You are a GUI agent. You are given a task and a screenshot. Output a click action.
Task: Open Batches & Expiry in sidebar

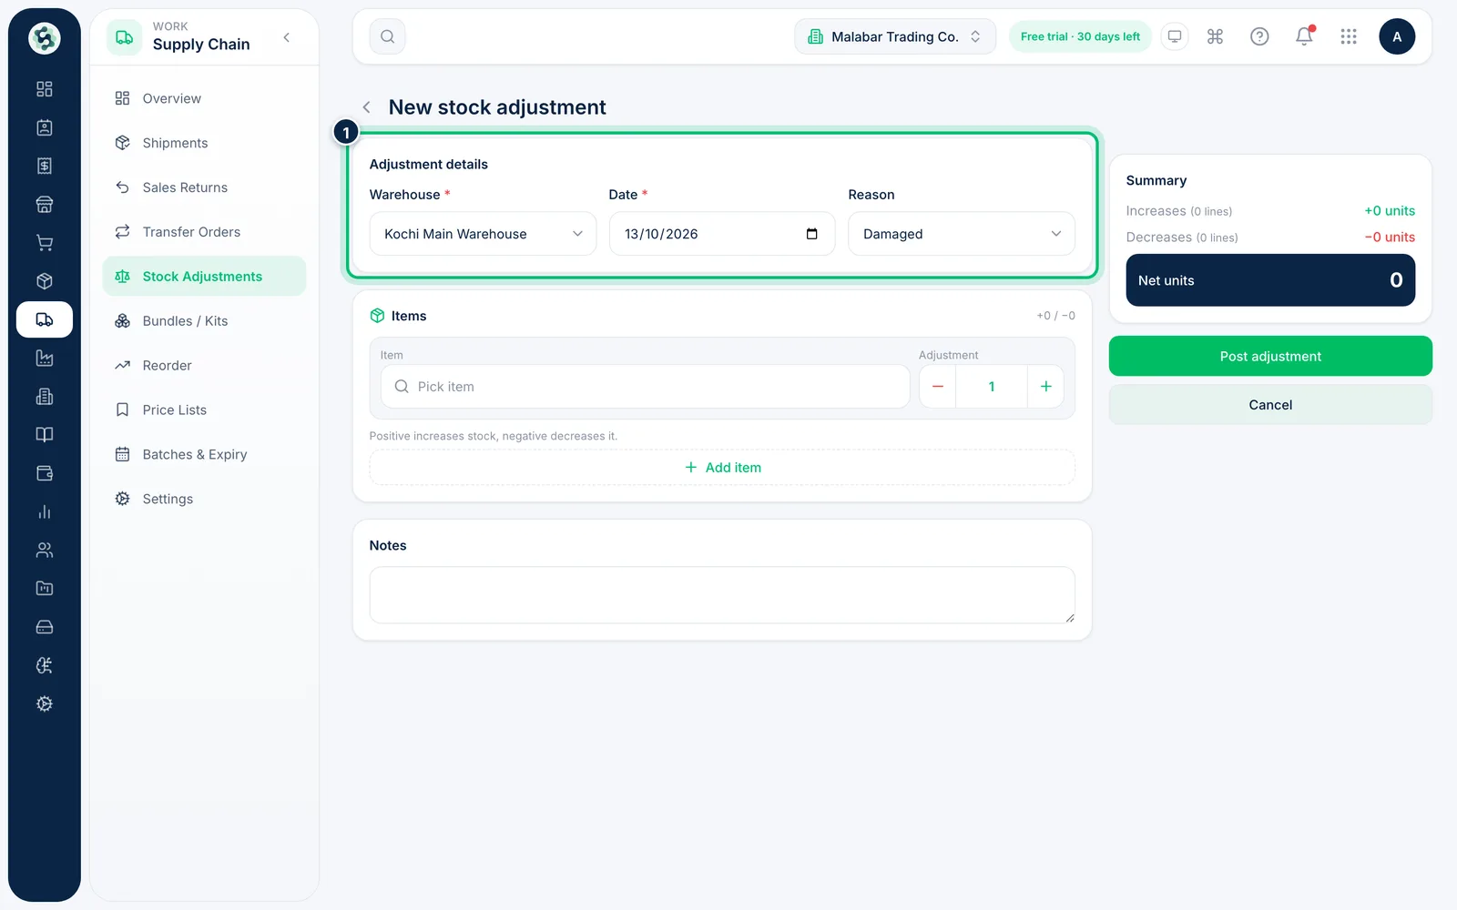[204, 455]
